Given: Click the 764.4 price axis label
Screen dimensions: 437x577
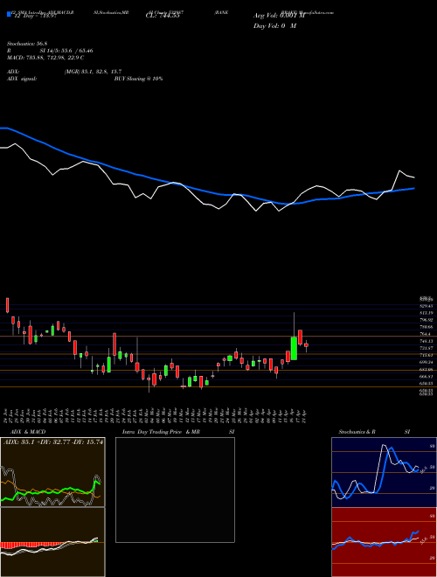Looking at the screenshot, I should click(425, 334).
